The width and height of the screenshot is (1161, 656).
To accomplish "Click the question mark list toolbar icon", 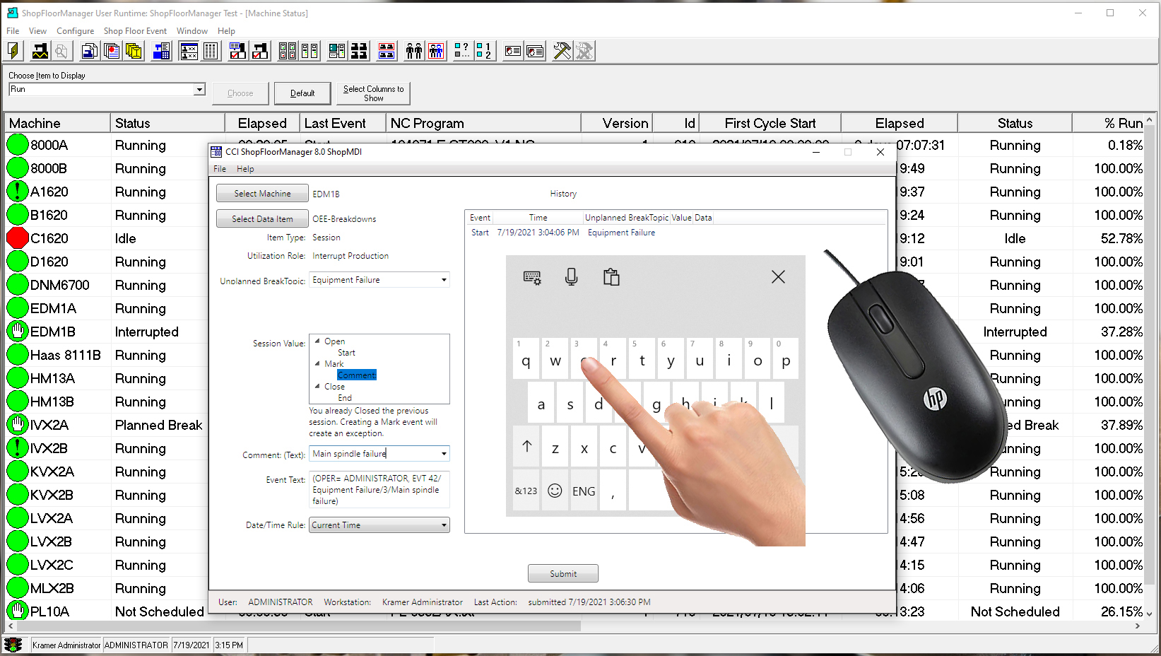I will [x=462, y=51].
